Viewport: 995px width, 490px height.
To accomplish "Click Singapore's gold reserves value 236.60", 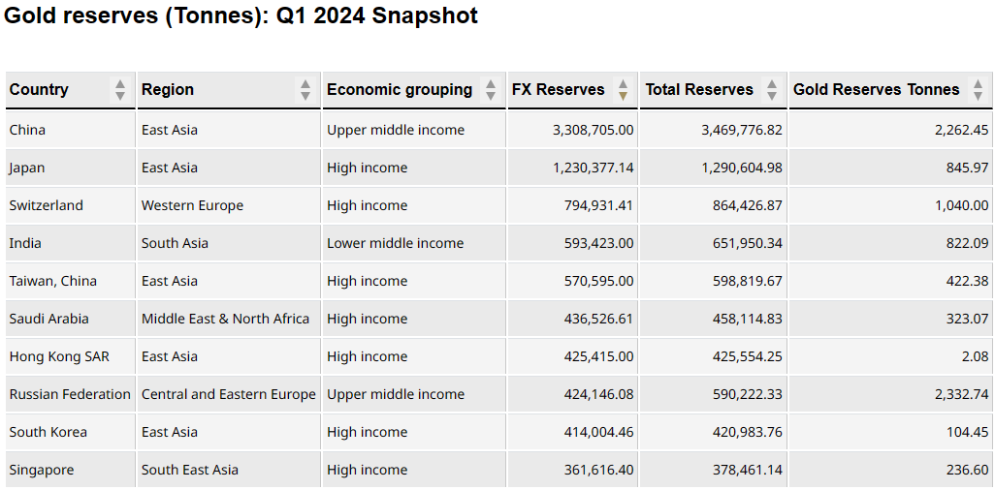I will point(968,470).
